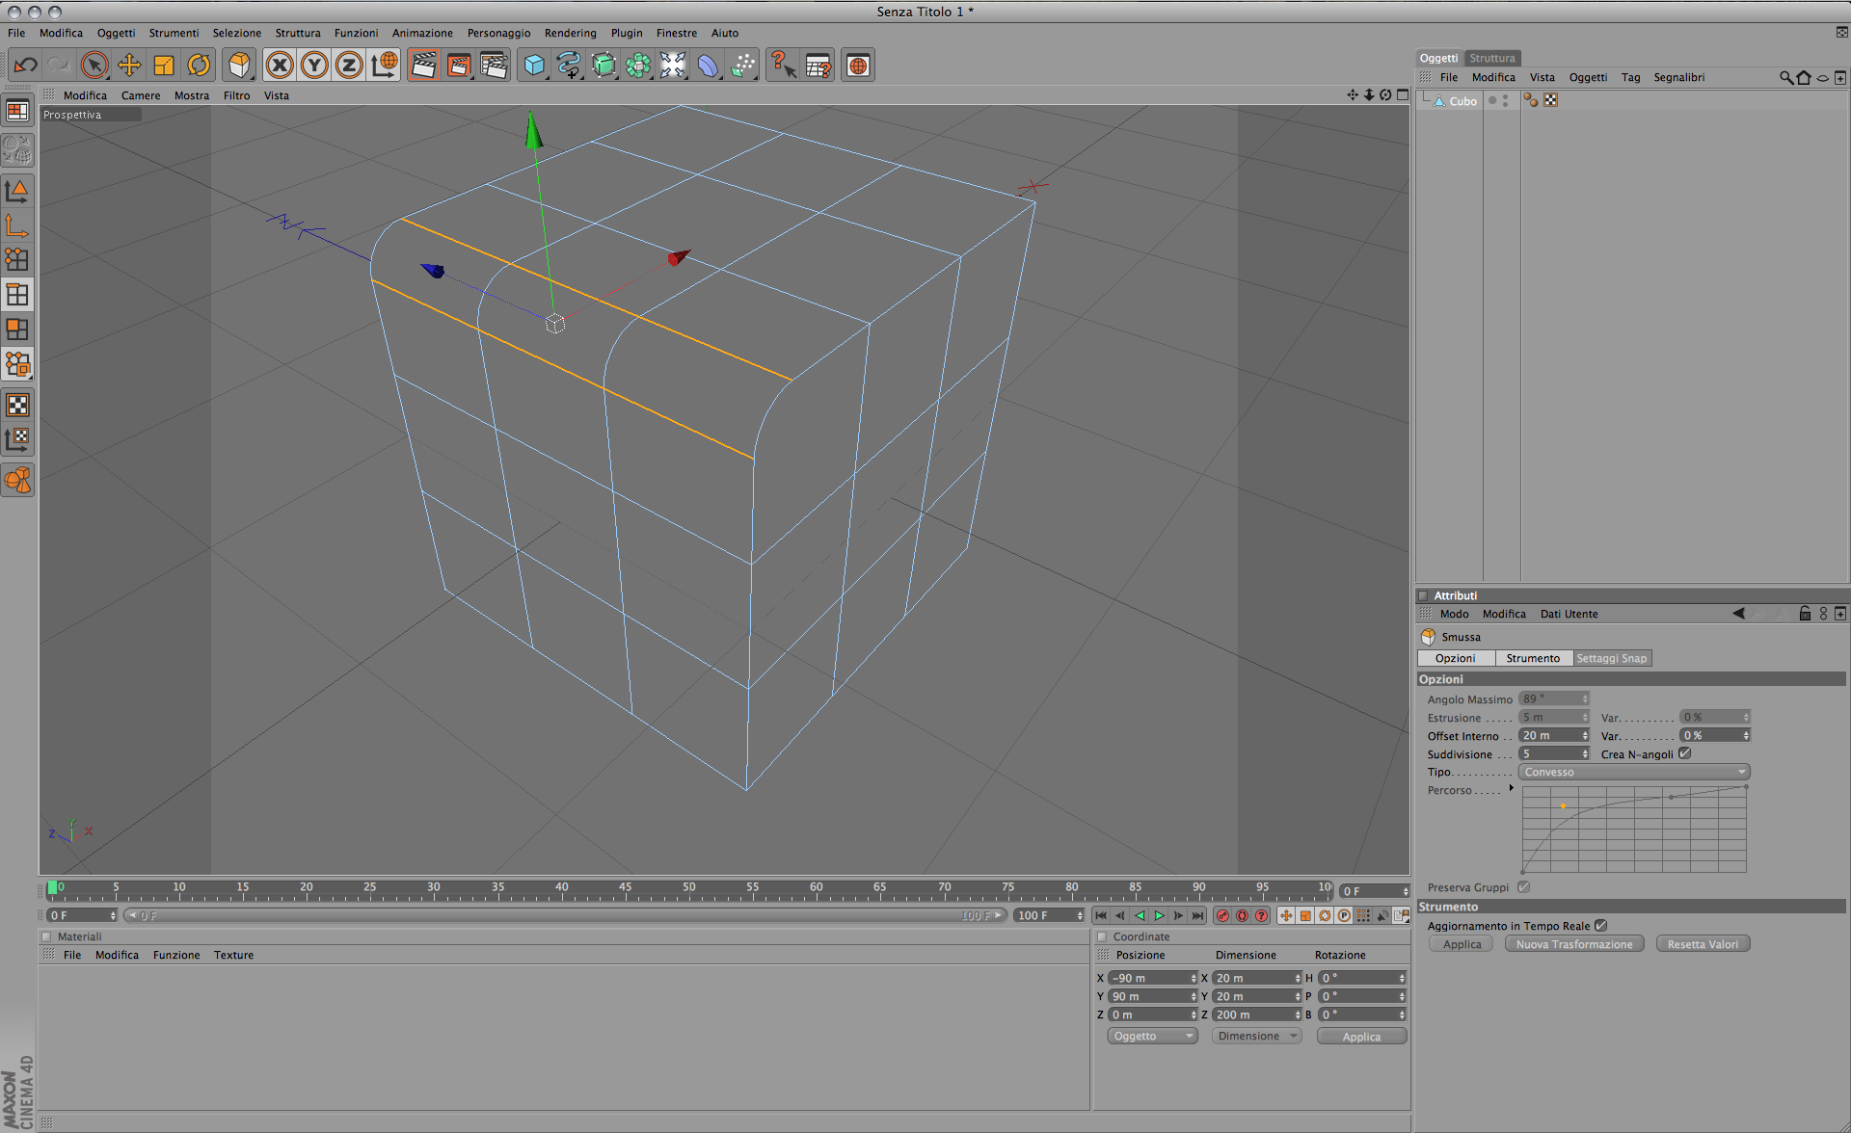Open the Tipo Convesso dropdown
Viewport: 1851px width, 1133px height.
[x=1634, y=772]
